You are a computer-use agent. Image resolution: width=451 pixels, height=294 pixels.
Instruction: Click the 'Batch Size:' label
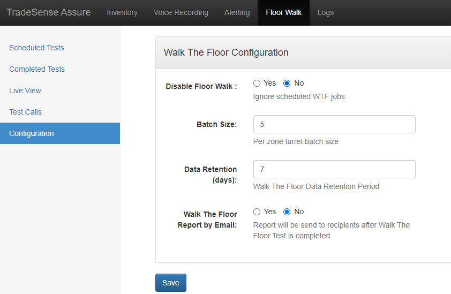point(217,124)
